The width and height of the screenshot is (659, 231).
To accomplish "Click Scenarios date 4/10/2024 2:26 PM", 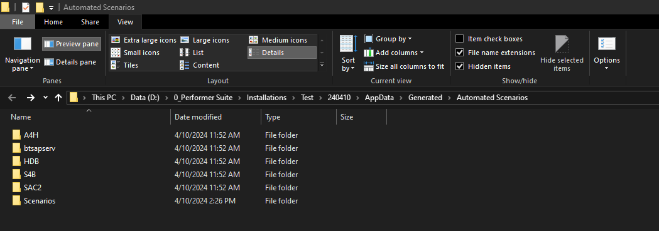I will pos(205,201).
